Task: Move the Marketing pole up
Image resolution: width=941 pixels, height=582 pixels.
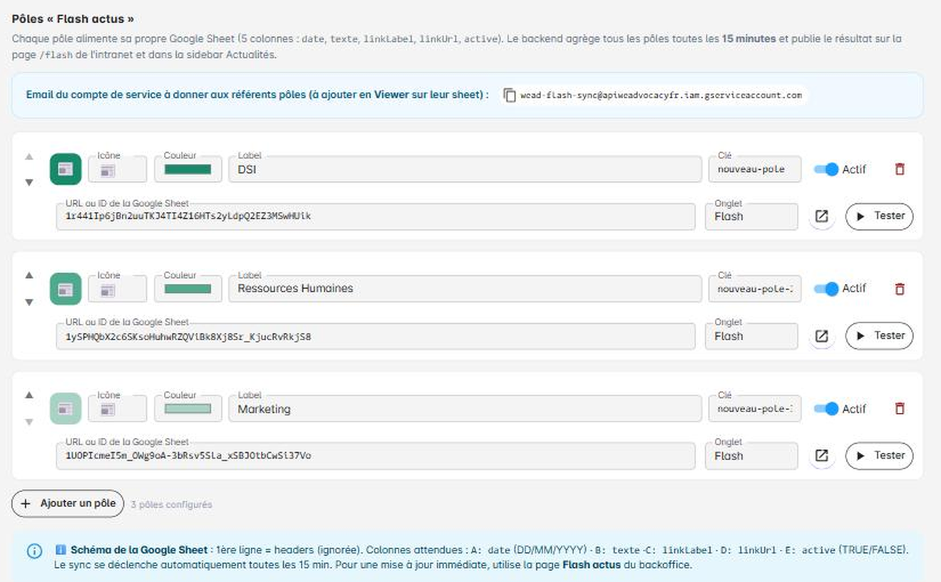Action: coord(29,394)
